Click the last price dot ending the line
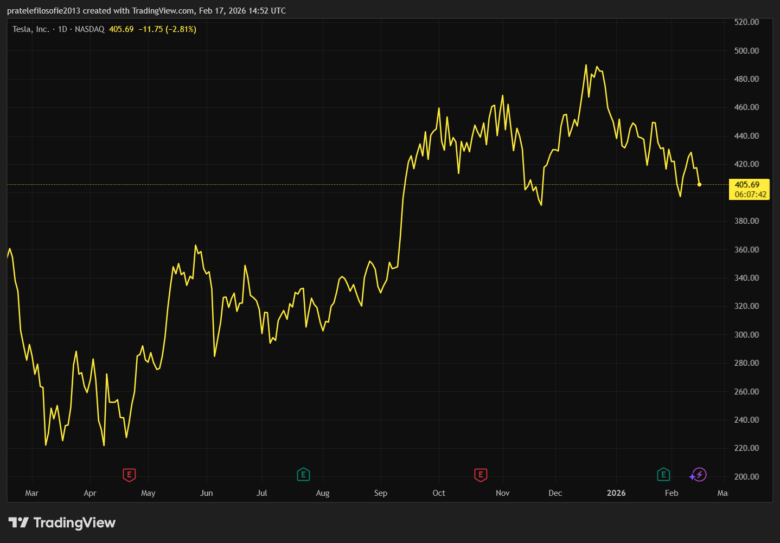Image resolution: width=780 pixels, height=543 pixels. (699, 185)
